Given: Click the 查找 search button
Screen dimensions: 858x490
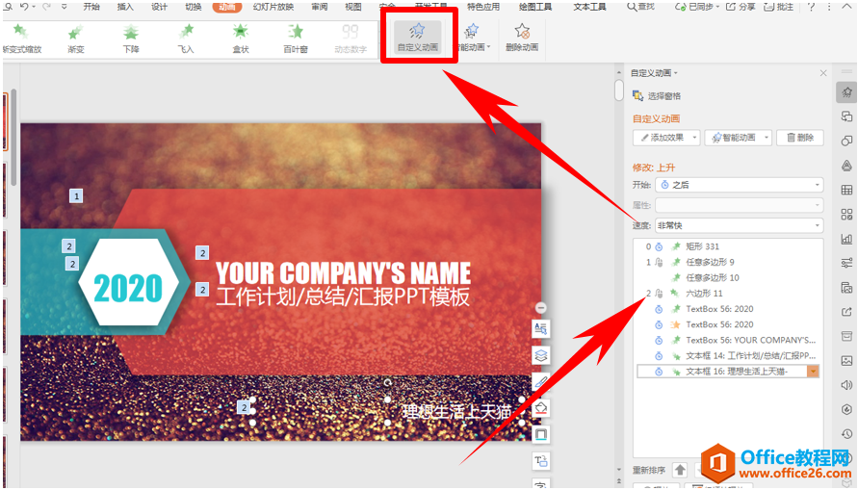Looking at the screenshot, I should (640, 7).
